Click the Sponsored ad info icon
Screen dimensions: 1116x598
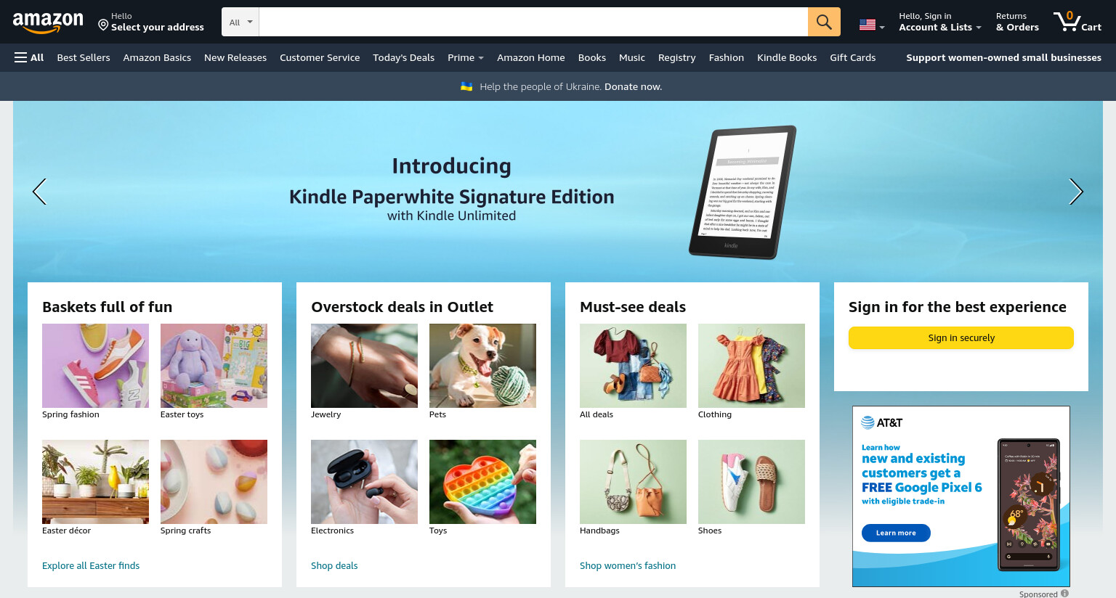[1064, 594]
